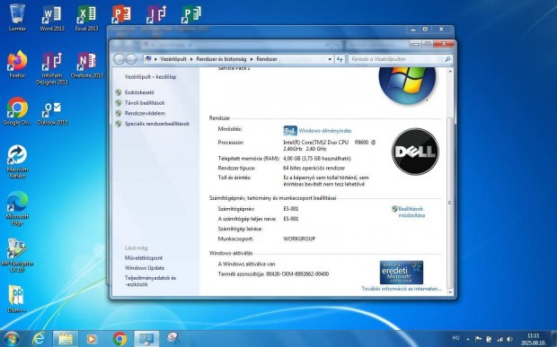Open IMP Navigator EX shortcut

pos(17,255)
